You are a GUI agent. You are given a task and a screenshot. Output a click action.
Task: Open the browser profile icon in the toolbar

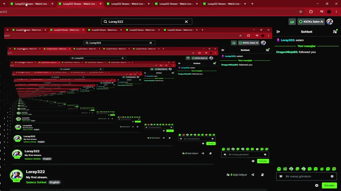click(329, 12)
